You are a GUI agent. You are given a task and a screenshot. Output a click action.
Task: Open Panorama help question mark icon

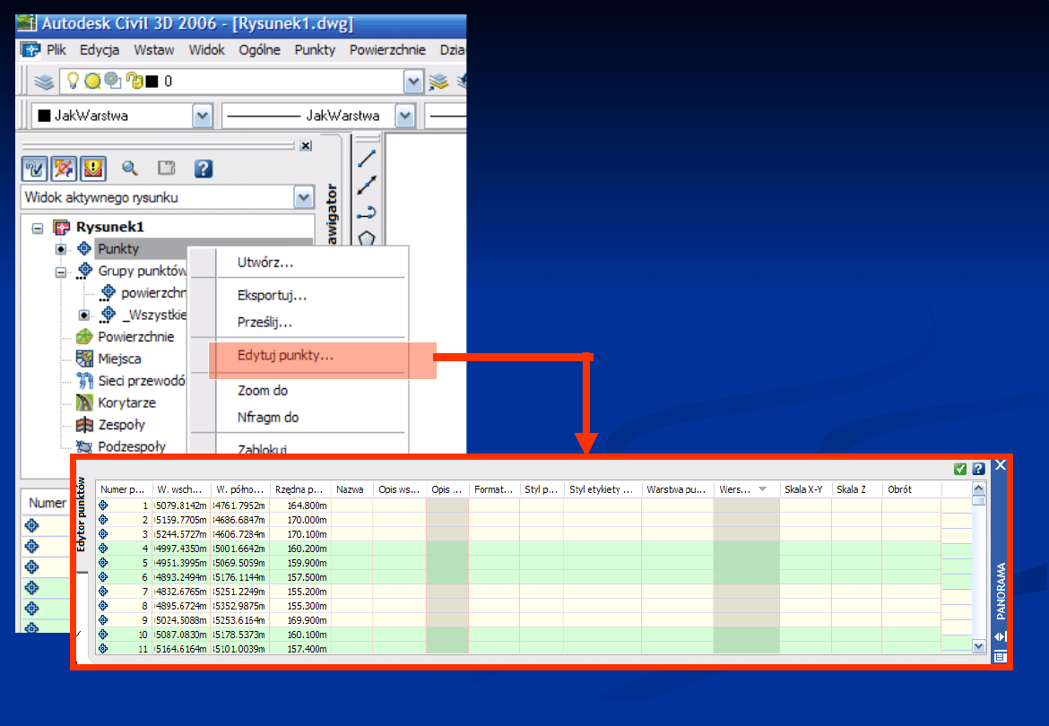click(x=979, y=470)
